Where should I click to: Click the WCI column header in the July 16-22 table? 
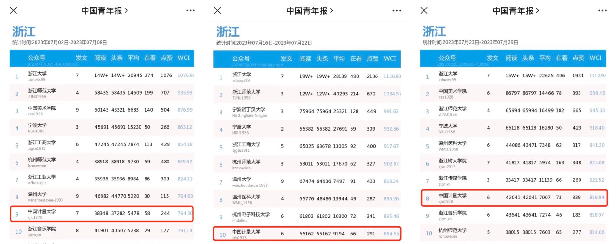coord(390,58)
